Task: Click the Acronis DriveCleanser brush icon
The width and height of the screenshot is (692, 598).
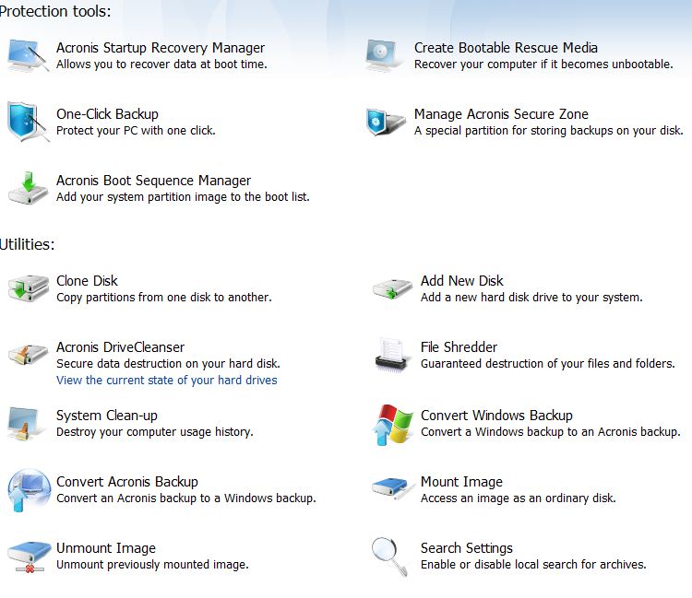Action: point(28,355)
